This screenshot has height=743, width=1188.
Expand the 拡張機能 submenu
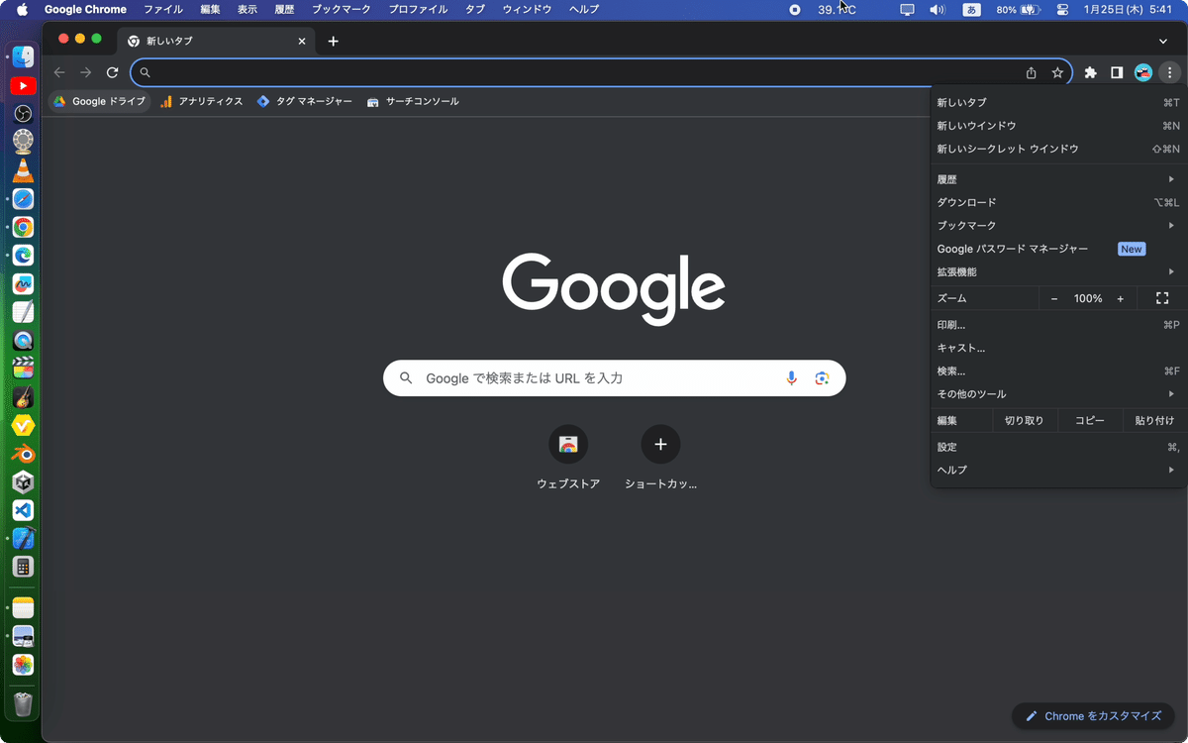click(1058, 271)
